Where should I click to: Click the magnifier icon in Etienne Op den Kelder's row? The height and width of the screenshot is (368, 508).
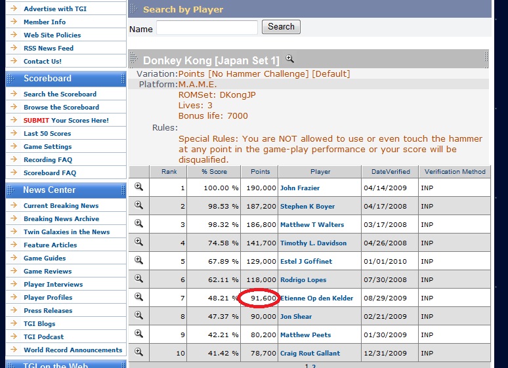(138, 296)
